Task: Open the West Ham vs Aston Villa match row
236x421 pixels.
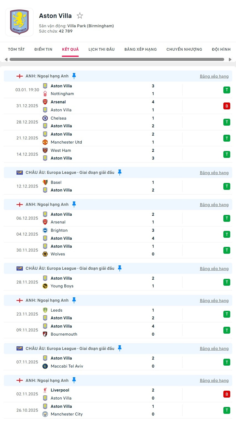Action: point(118,154)
